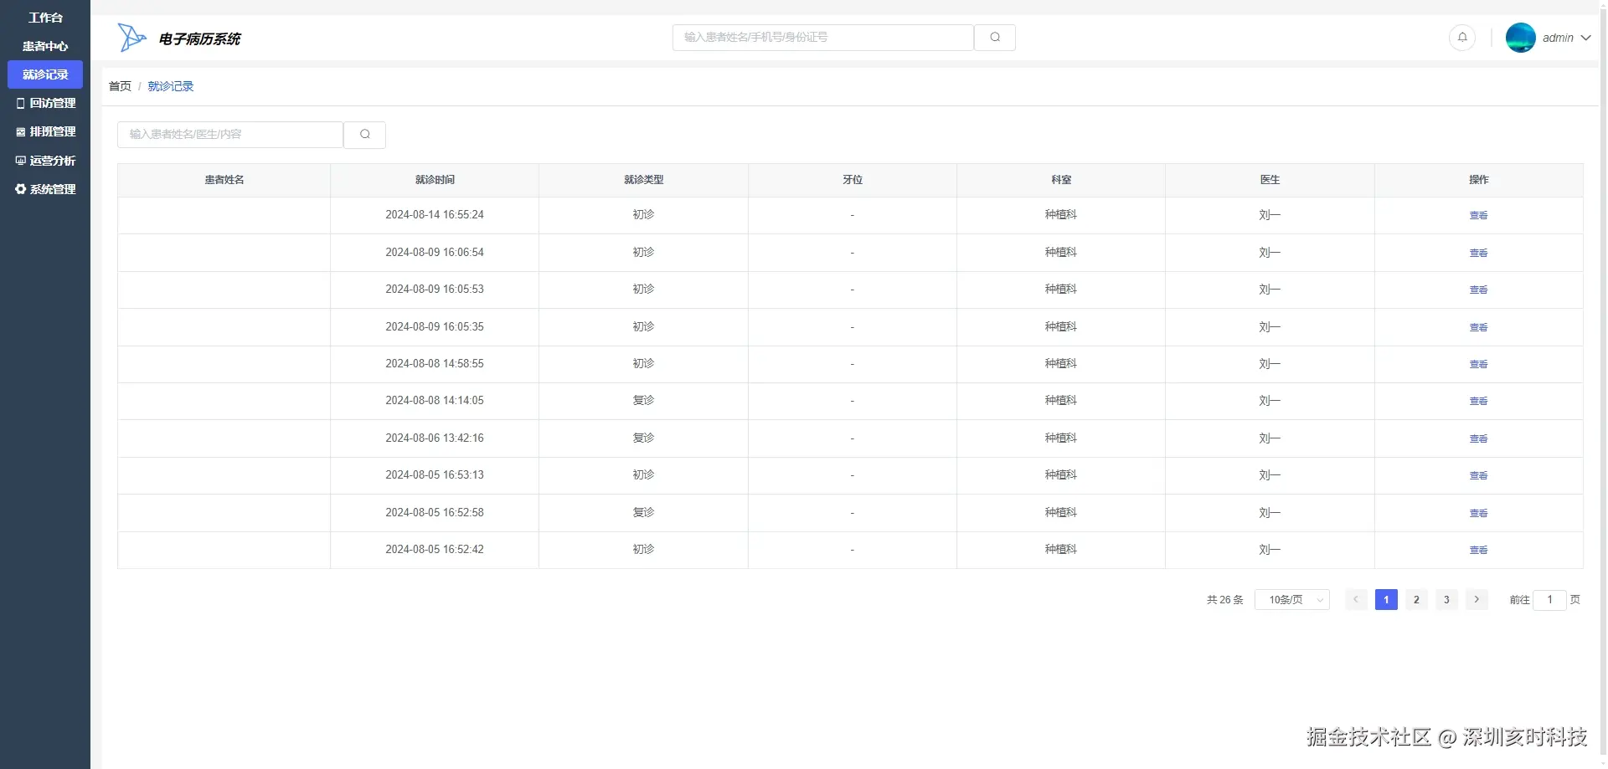
Task: Open the admin account dropdown
Action: (1549, 38)
